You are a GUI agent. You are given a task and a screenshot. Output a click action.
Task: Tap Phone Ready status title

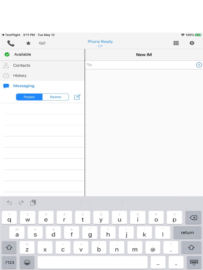(x=100, y=41)
